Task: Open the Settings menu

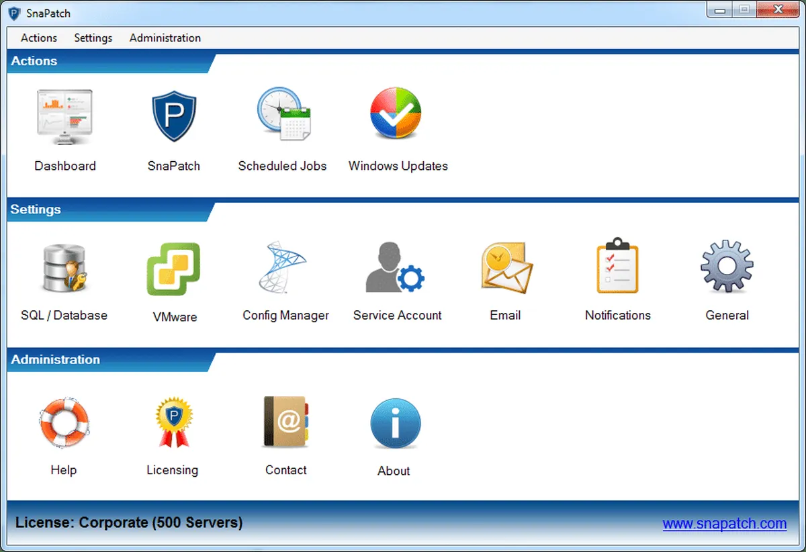Action: tap(93, 38)
